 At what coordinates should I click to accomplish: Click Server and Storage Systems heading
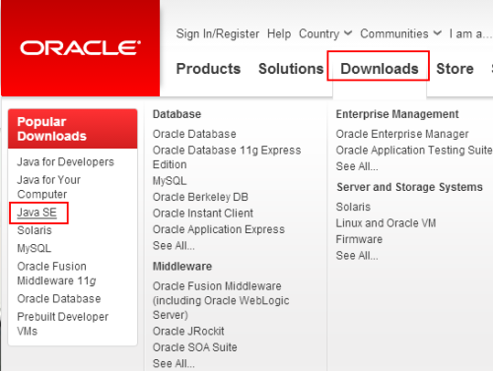409,187
